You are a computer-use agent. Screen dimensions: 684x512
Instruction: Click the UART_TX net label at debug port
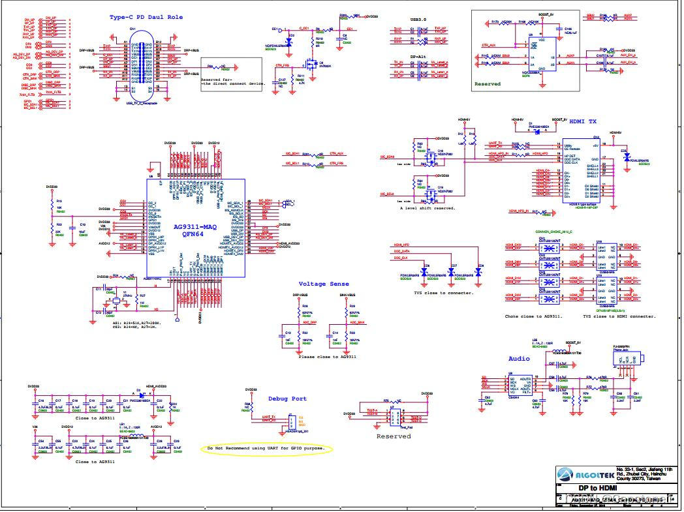[x=269, y=417]
